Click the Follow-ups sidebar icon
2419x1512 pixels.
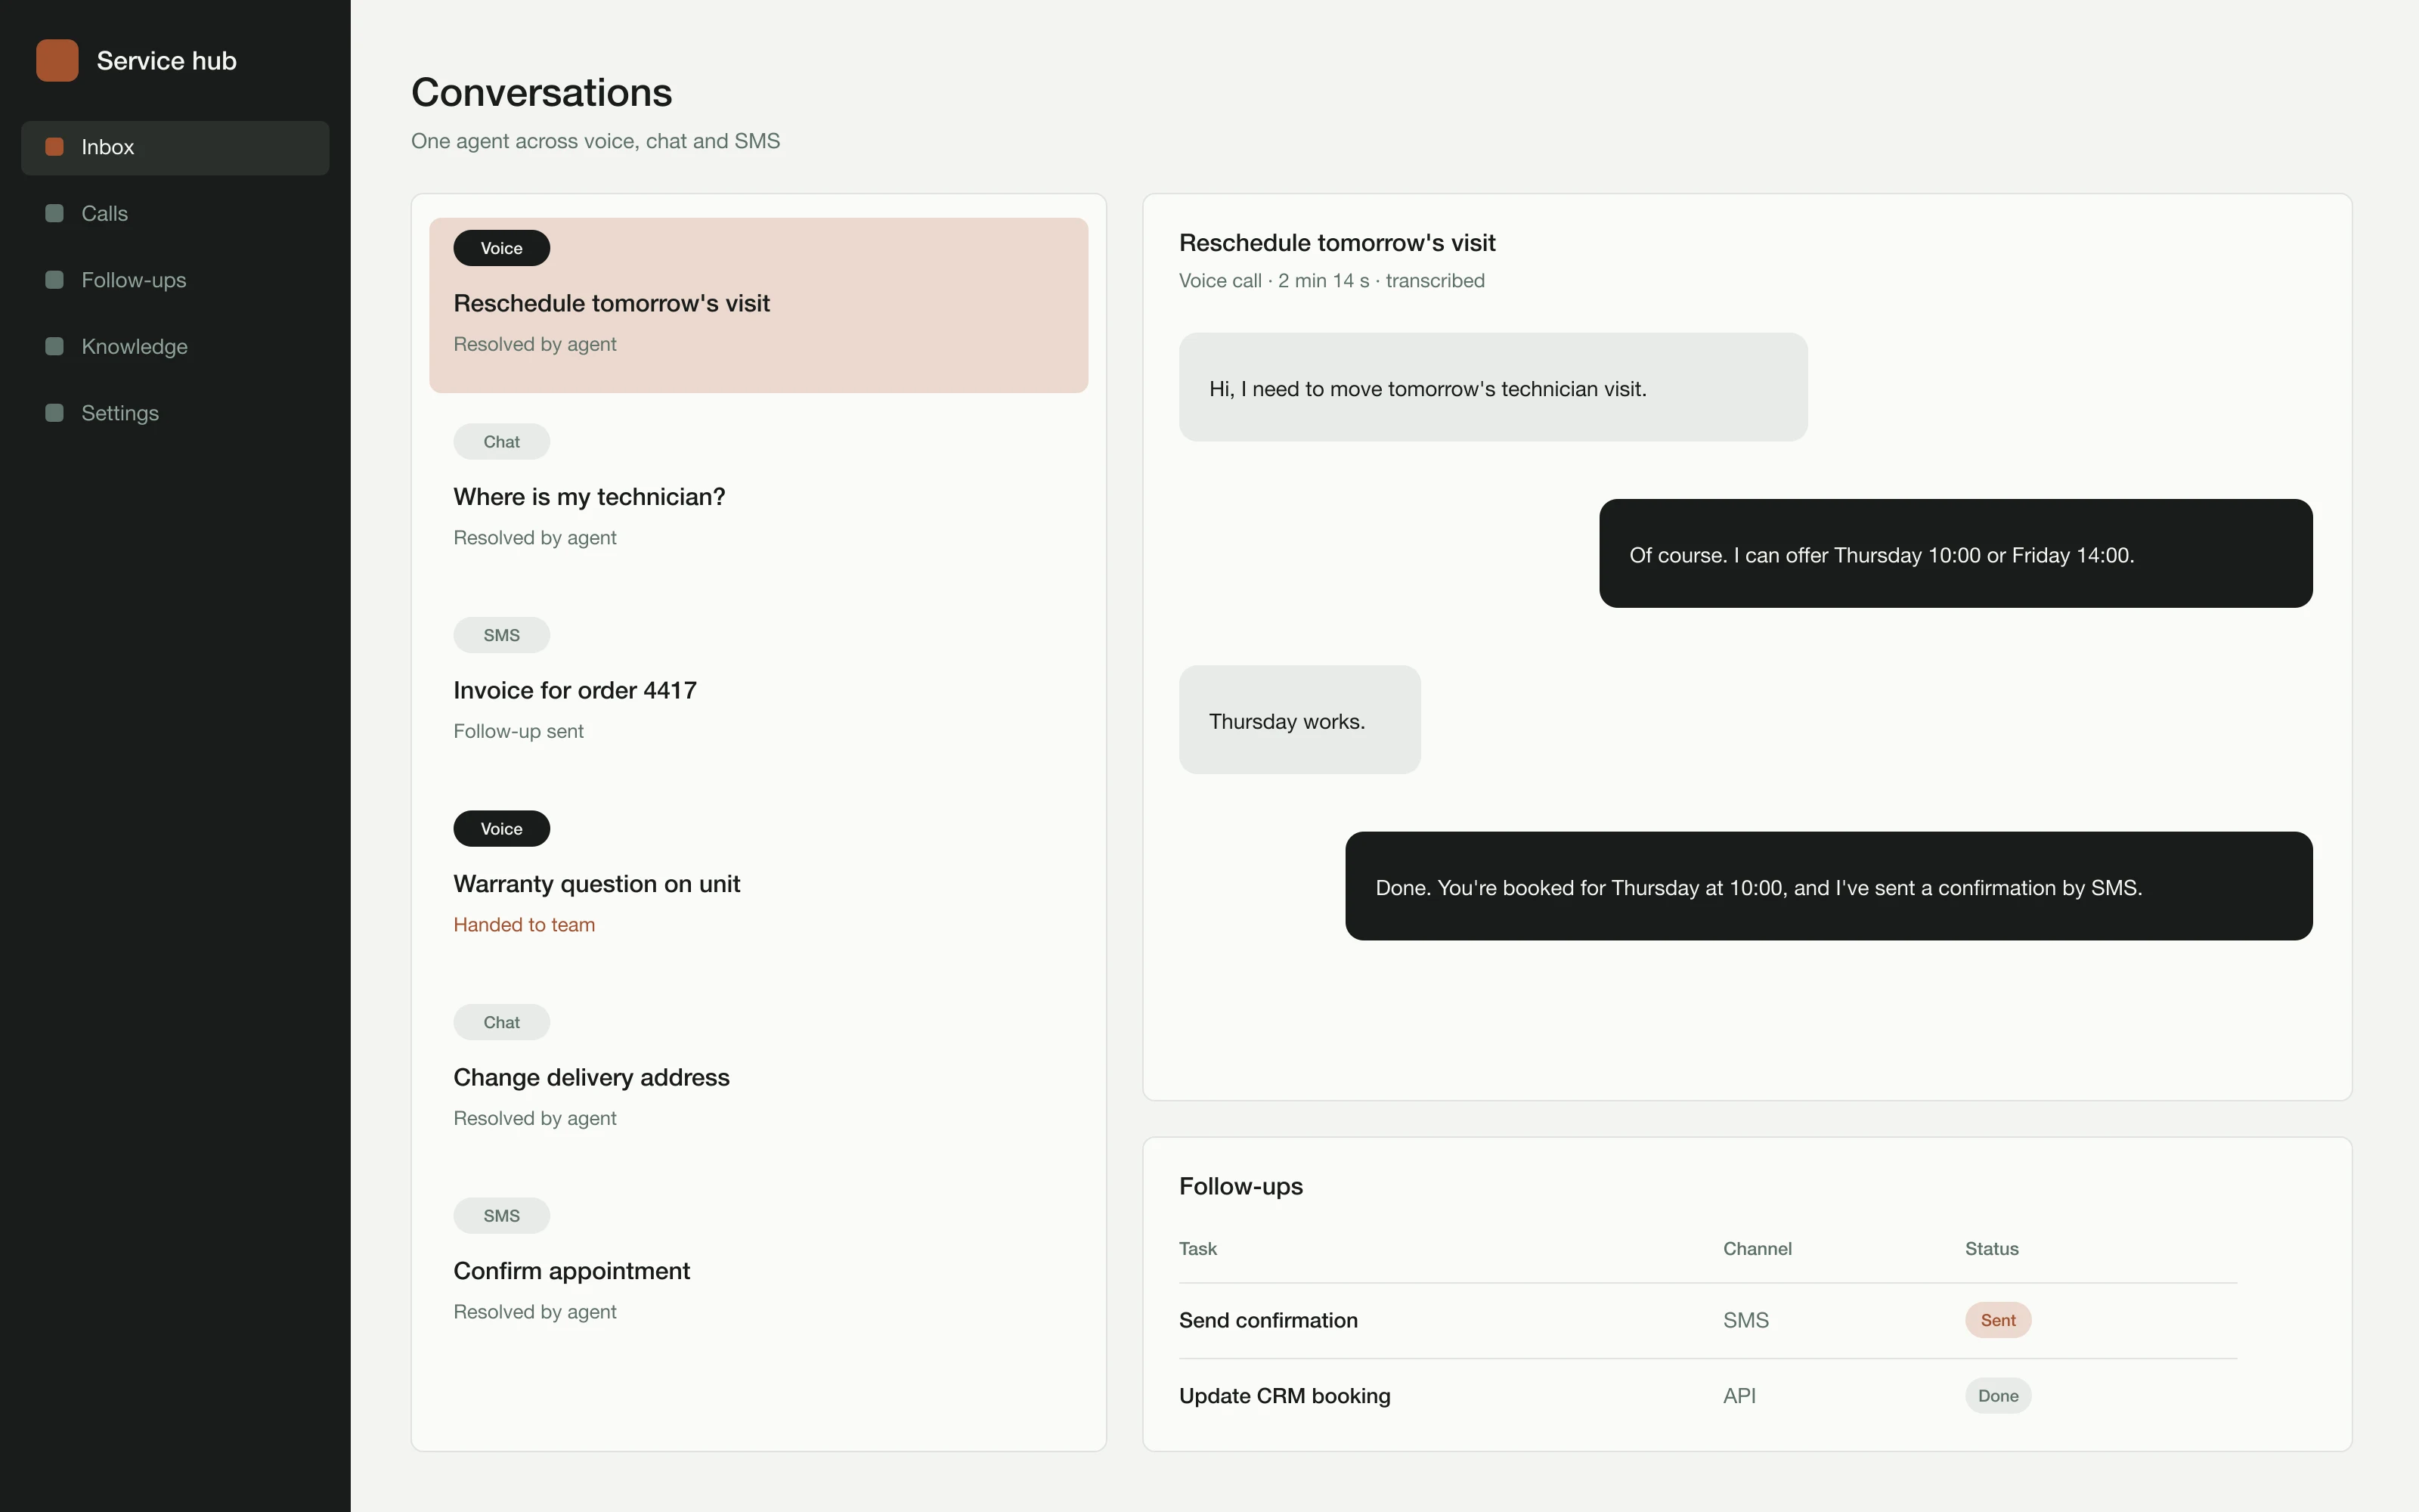55,280
